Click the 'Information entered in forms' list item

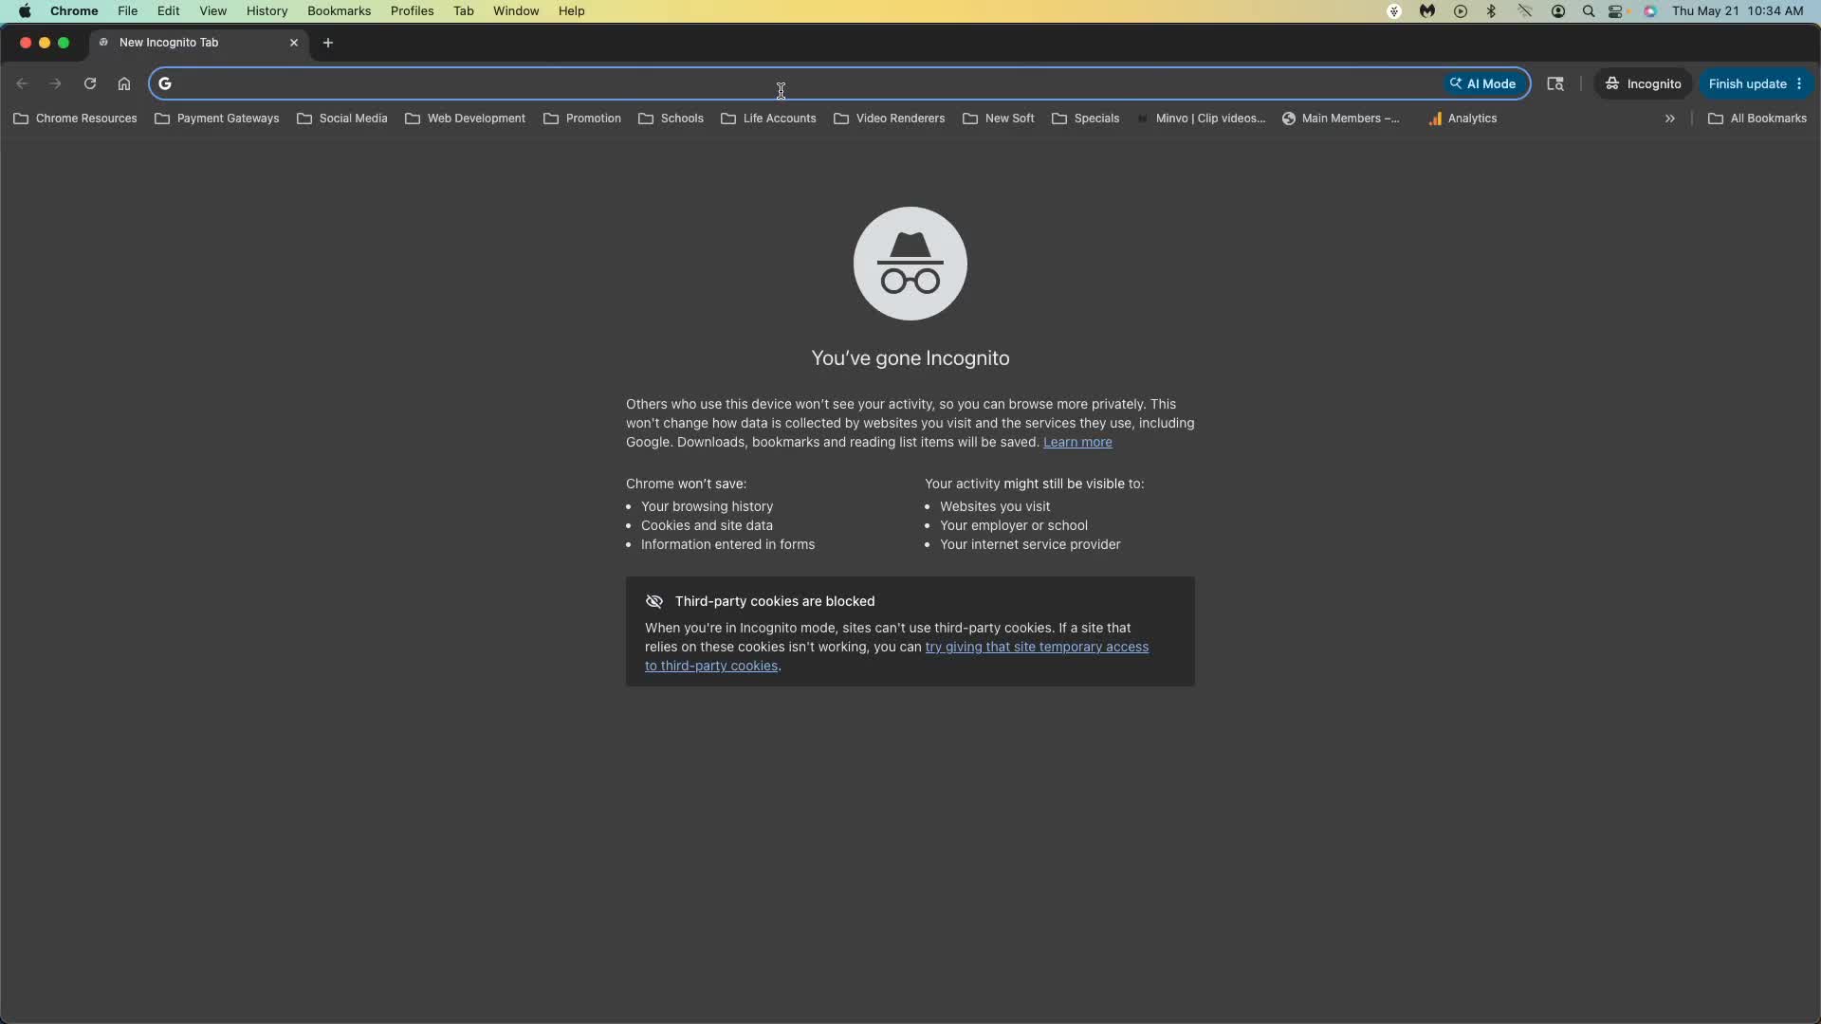coord(728,544)
